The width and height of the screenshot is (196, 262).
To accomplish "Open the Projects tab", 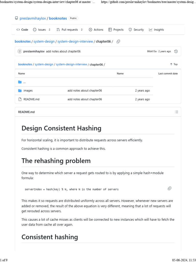I will coord(116,30).
